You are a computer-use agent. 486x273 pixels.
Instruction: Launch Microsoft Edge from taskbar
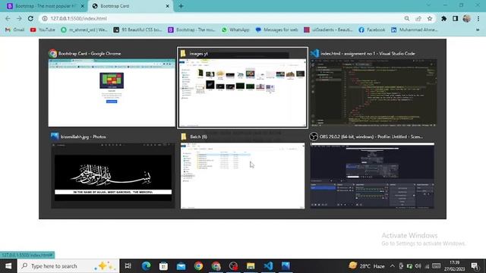[x=146, y=266]
